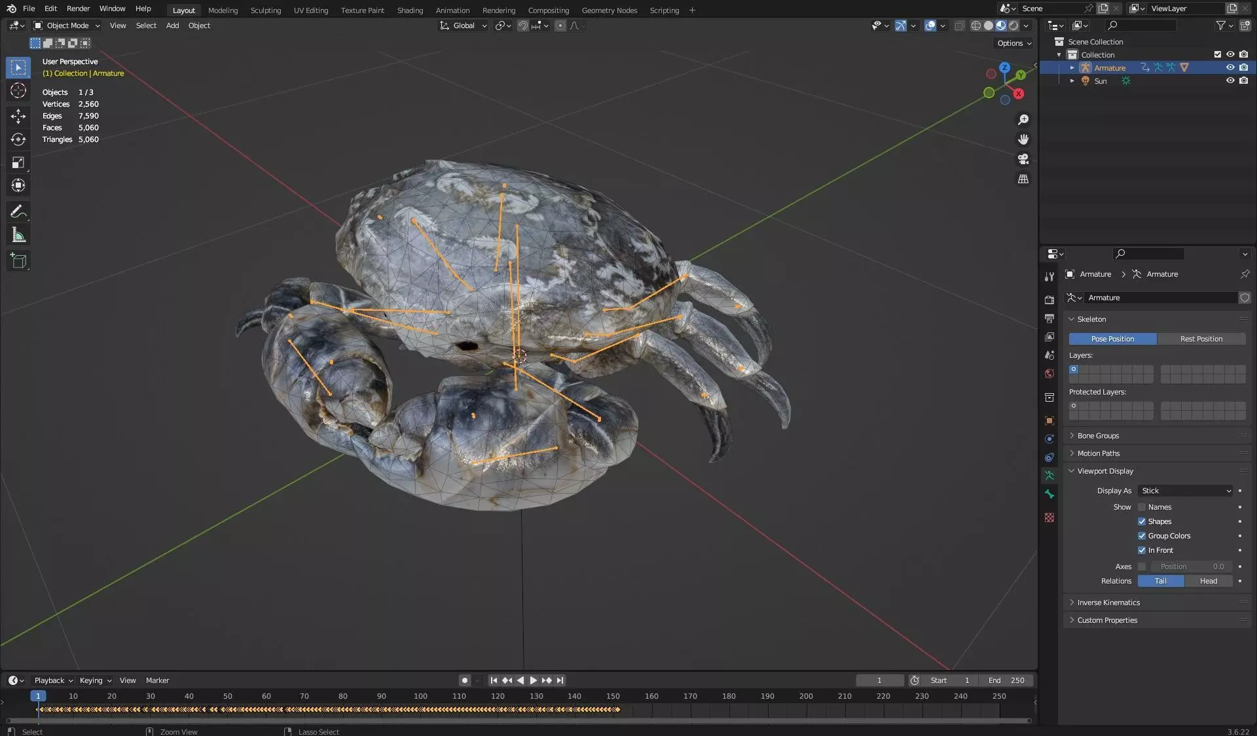1257x736 pixels.
Task: Toggle camera view icon
Action: 1023,159
